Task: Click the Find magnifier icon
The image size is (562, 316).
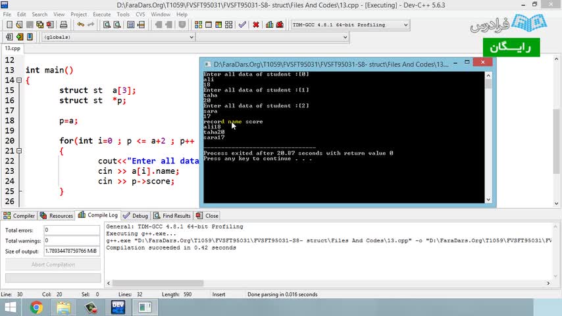Action: click(107, 25)
